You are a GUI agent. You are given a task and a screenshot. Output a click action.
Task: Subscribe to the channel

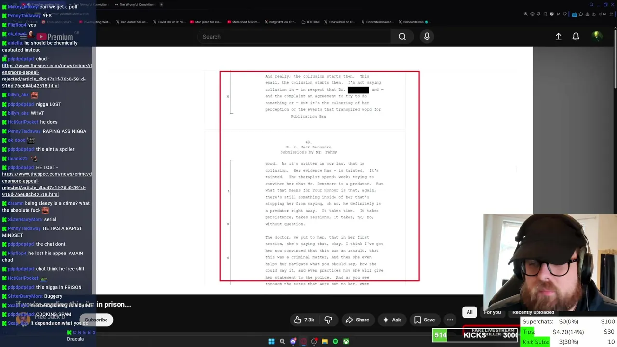pos(96,320)
